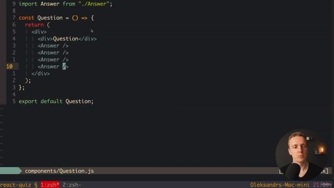
Task: Click the arrow function '=>' operator
Action: (84, 18)
